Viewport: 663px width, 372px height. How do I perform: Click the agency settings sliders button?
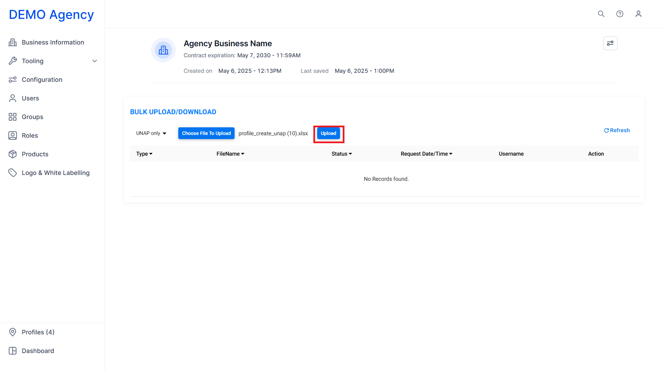610,43
